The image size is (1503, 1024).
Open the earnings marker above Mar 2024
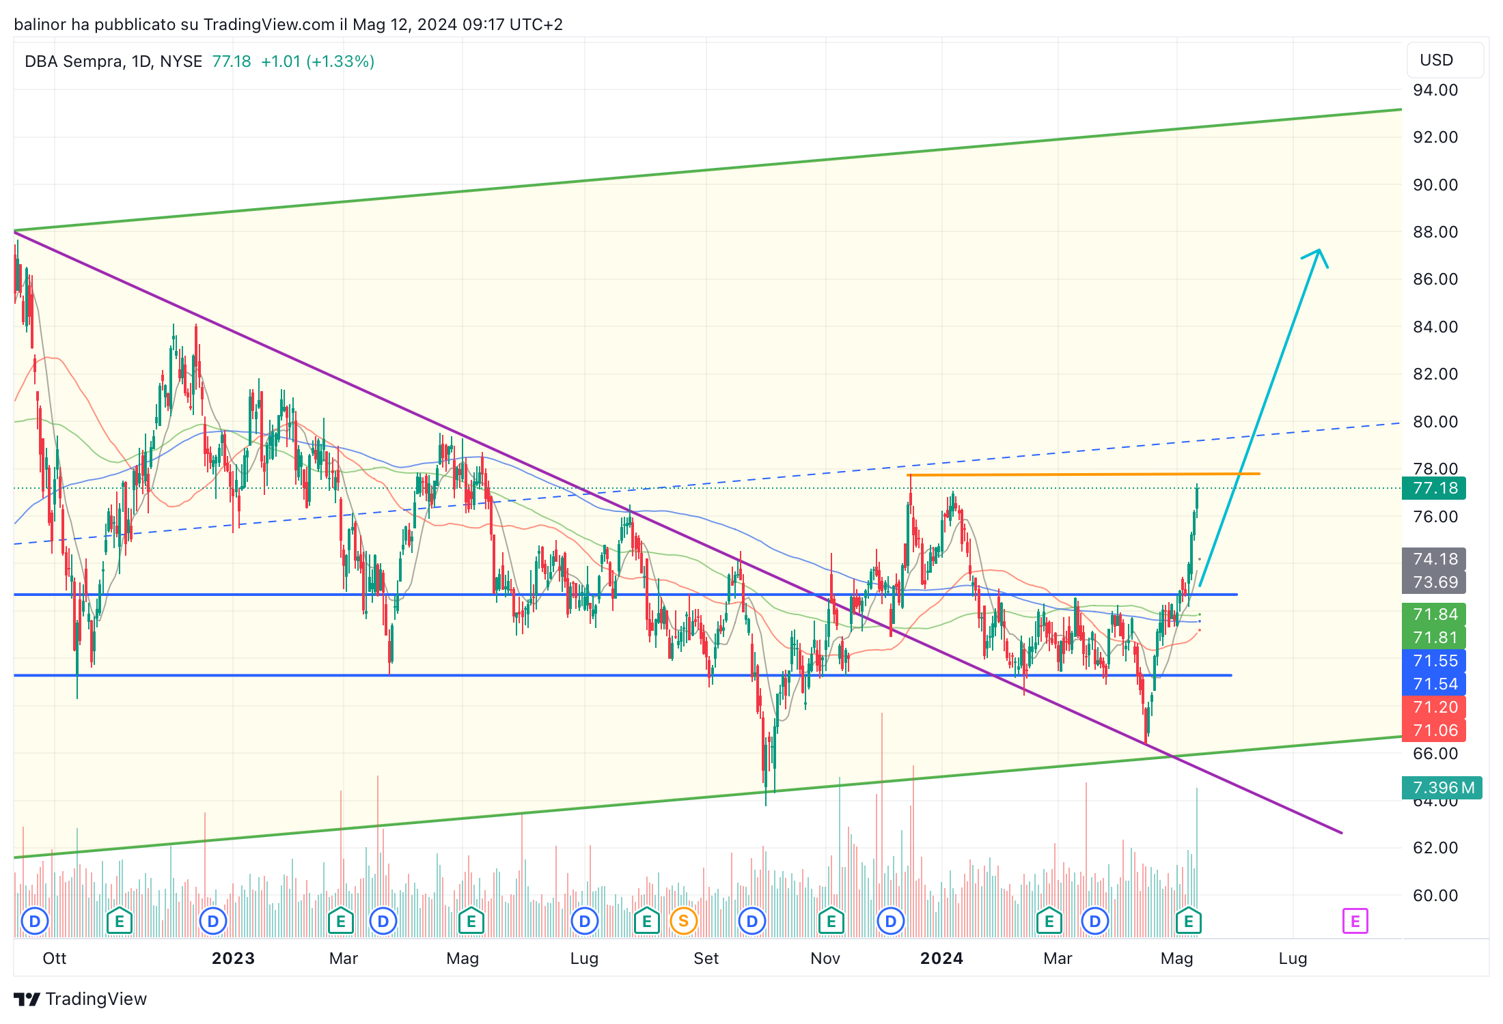click(1049, 922)
